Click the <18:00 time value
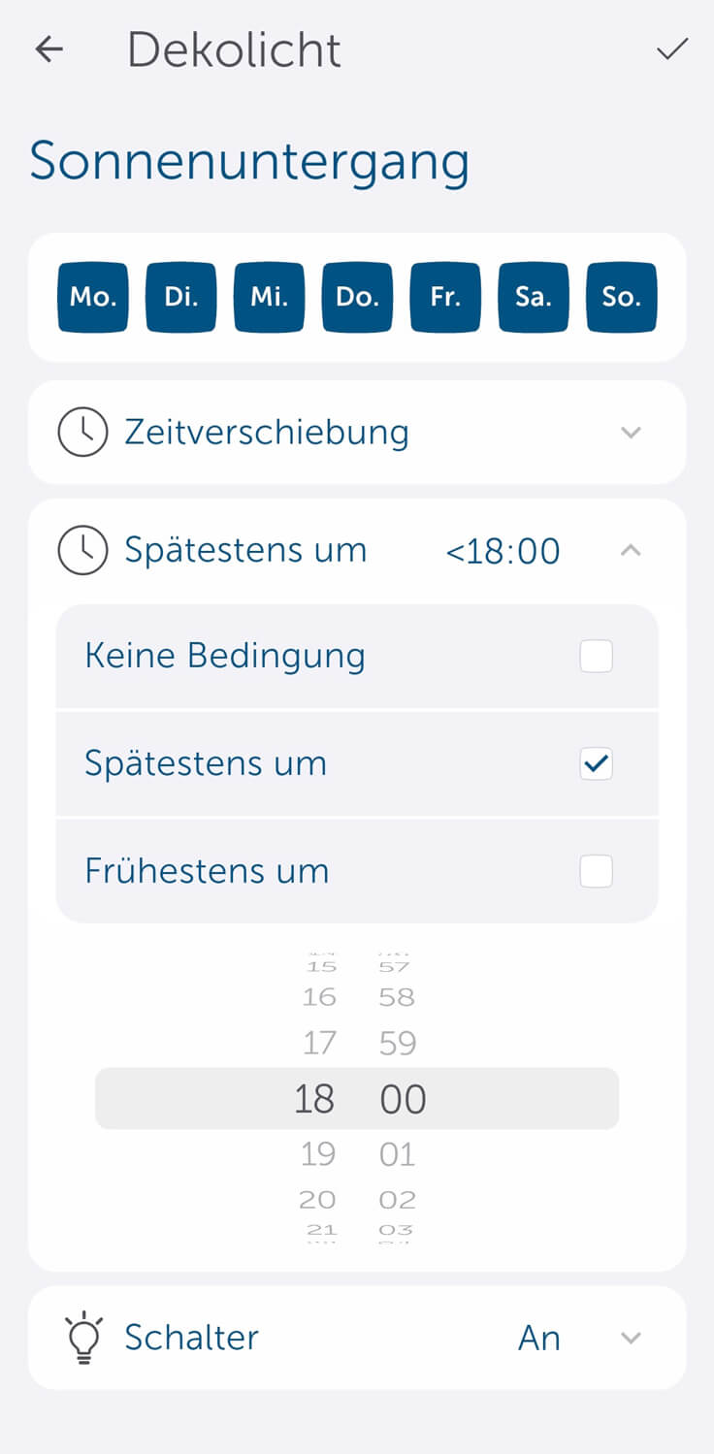The width and height of the screenshot is (714, 1454). pyautogui.click(x=503, y=551)
